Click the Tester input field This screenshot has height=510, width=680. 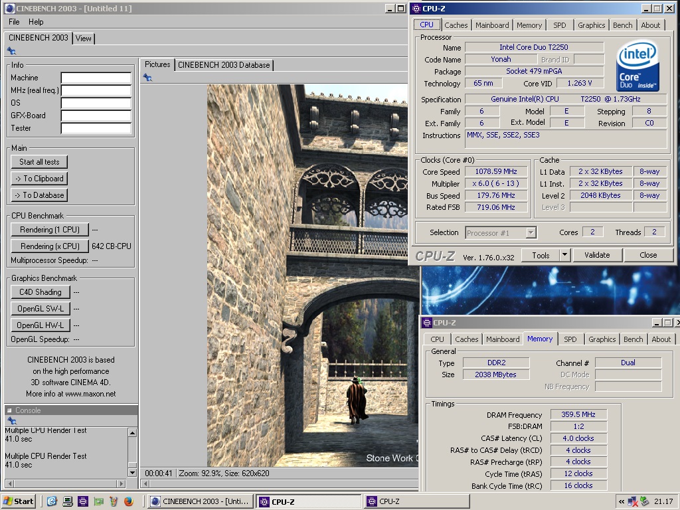(96, 128)
